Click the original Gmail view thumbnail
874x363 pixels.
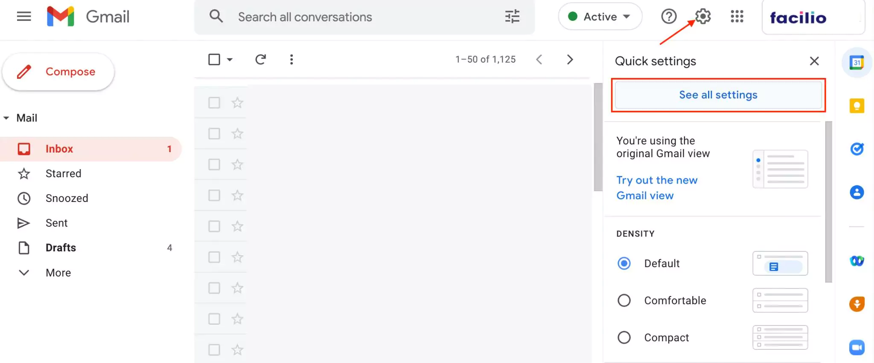pyautogui.click(x=780, y=169)
